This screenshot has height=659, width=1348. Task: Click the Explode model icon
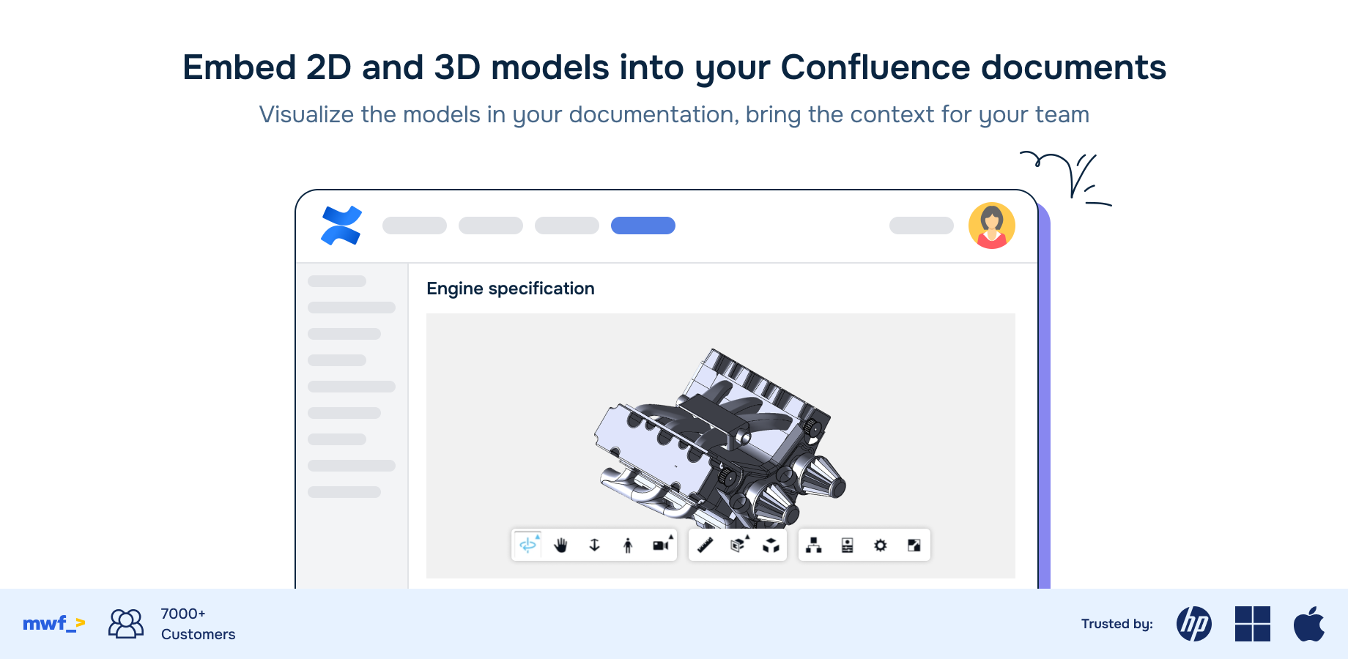click(x=771, y=545)
